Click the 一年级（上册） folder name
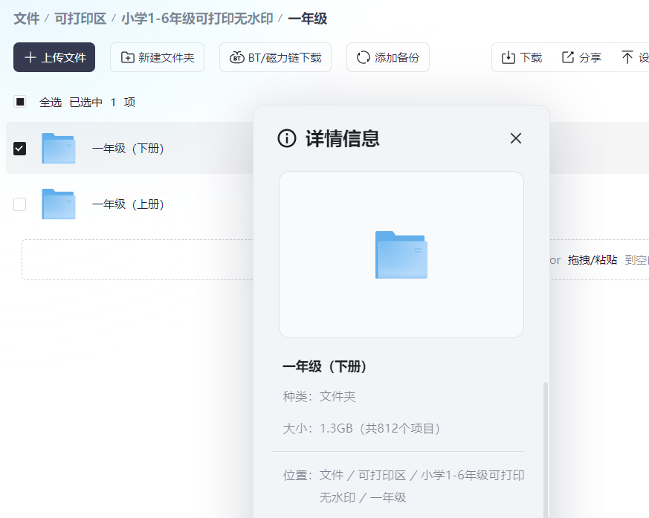 [128, 204]
